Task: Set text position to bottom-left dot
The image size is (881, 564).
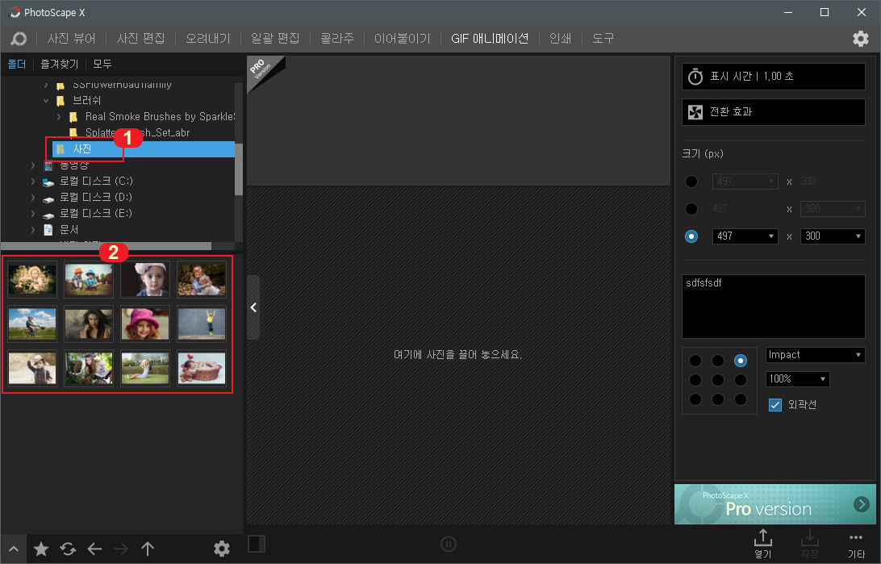Action: [695, 399]
